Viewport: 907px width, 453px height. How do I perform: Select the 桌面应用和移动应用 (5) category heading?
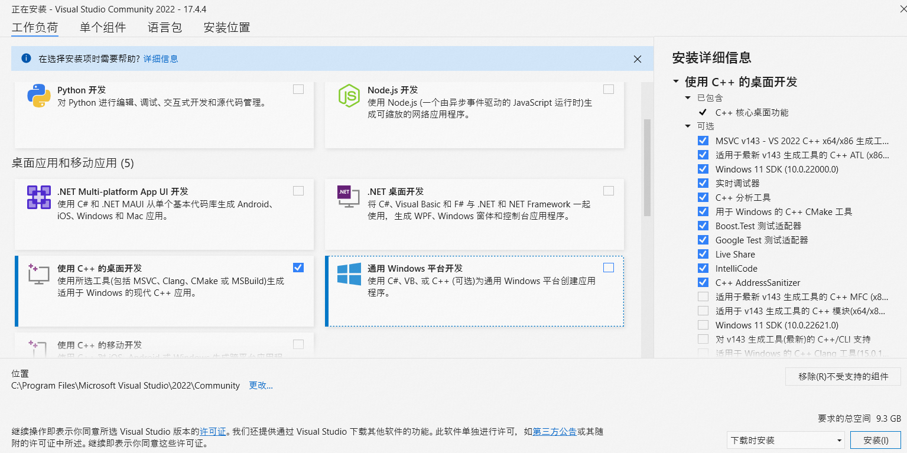click(73, 163)
